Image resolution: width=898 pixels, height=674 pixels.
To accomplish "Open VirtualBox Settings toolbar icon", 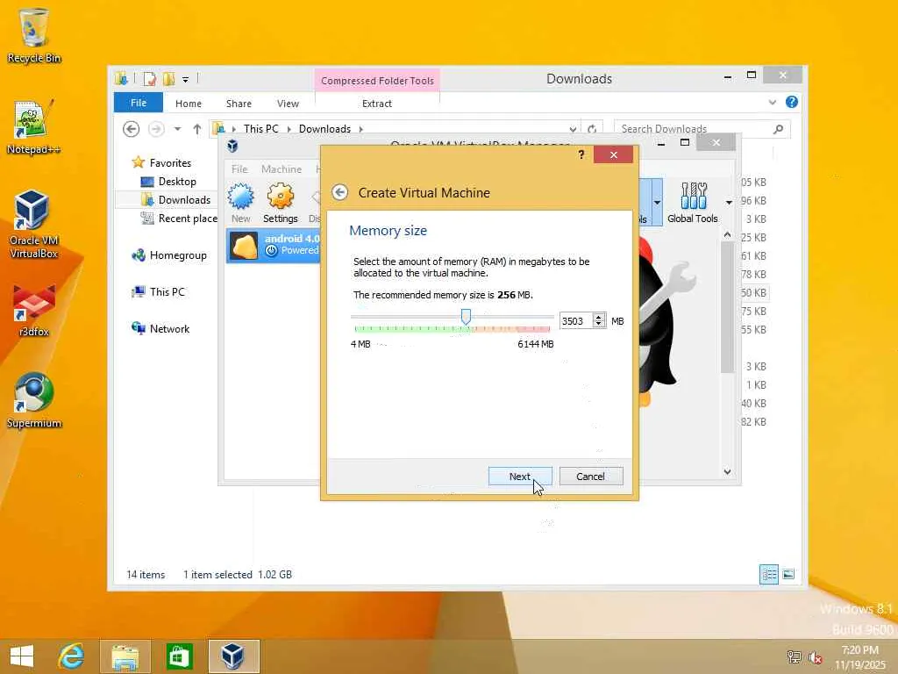I will (280, 203).
